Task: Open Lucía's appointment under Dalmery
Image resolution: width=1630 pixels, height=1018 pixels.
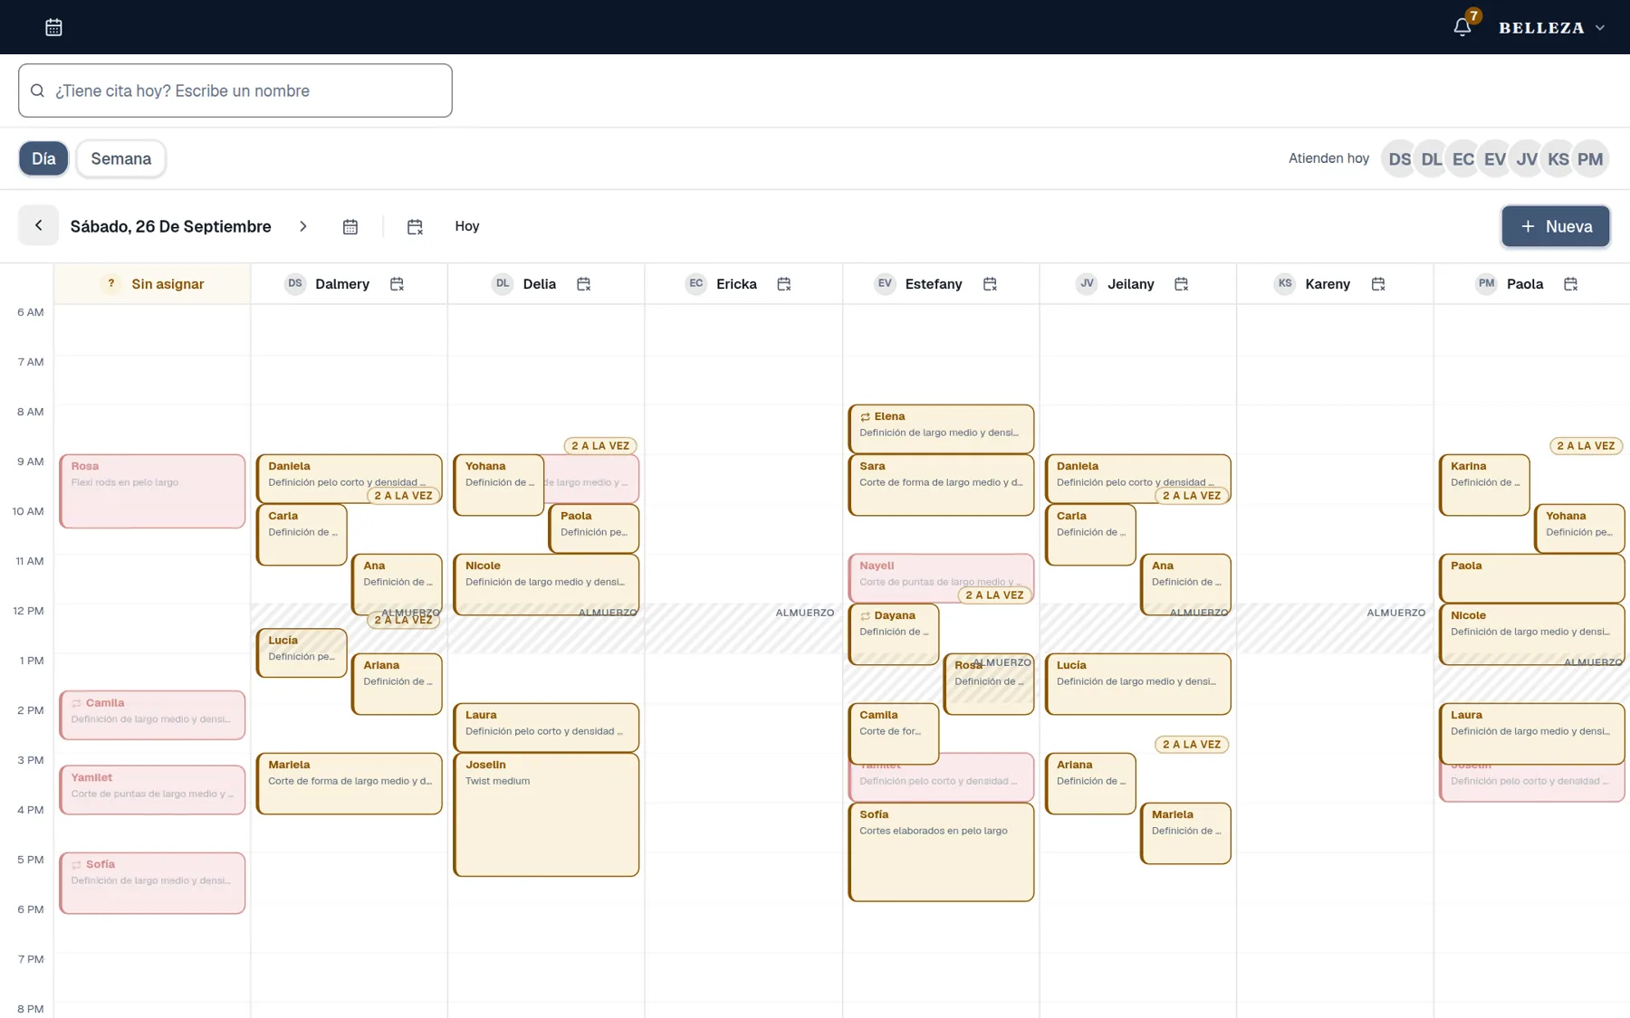Action: 302,653
